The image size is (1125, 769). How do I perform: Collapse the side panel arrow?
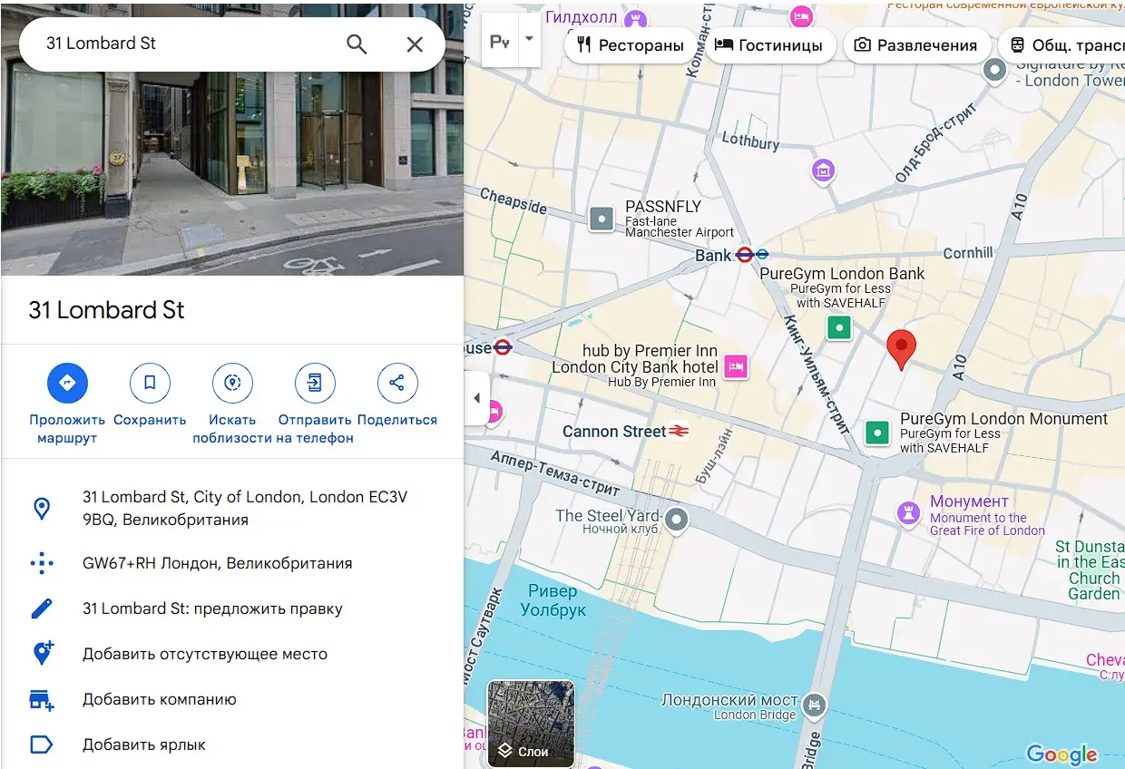tap(476, 398)
